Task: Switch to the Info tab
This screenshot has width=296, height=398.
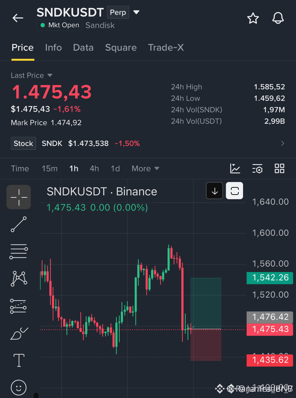Action: tap(53, 47)
